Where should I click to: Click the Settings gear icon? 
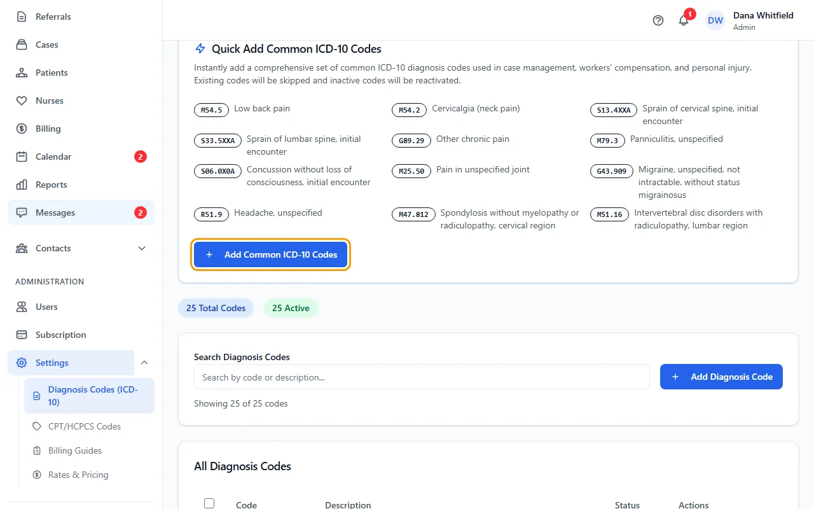point(22,363)
